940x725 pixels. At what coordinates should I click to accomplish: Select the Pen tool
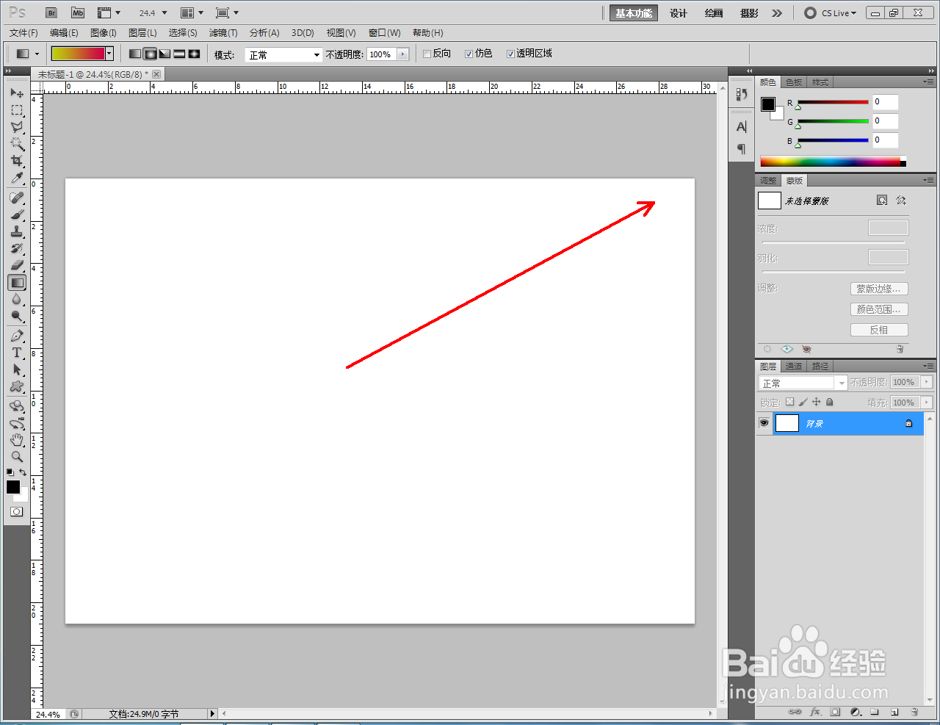17,336
